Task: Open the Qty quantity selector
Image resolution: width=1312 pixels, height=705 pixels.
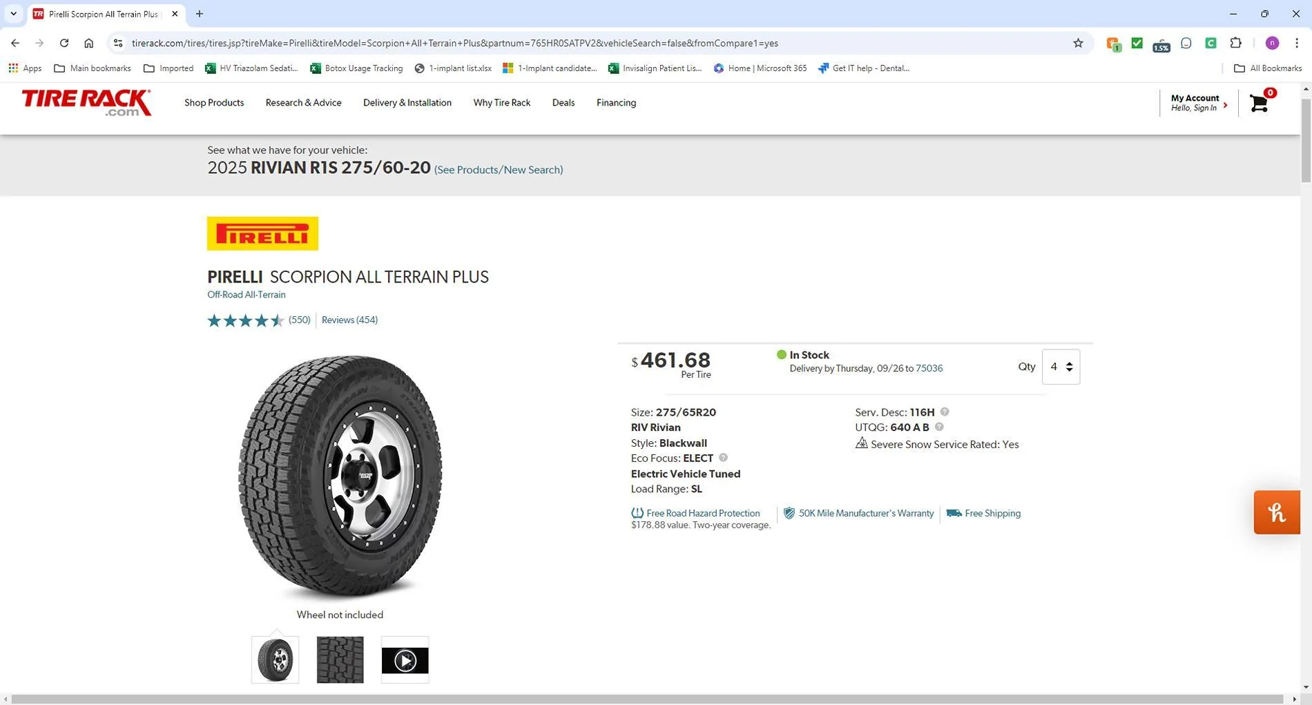Action: (1061, 367)
